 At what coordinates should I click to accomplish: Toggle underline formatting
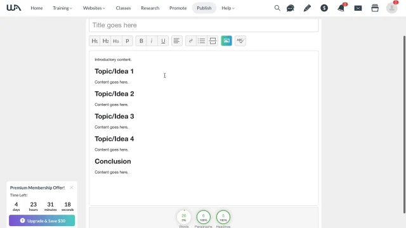tap(163, 41)
